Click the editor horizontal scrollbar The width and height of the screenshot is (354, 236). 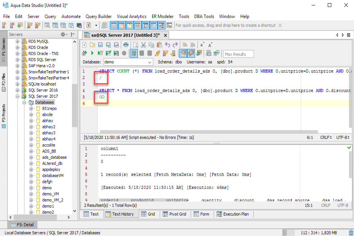(209, 132)
